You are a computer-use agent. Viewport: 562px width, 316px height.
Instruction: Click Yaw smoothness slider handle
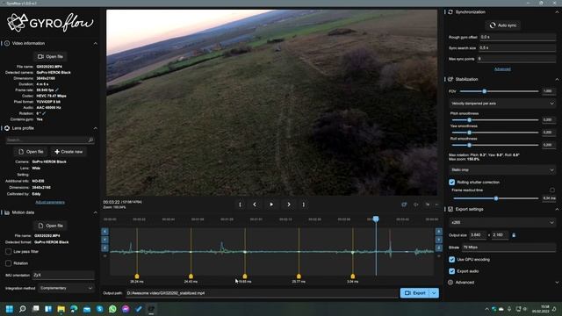coord(469,133)
